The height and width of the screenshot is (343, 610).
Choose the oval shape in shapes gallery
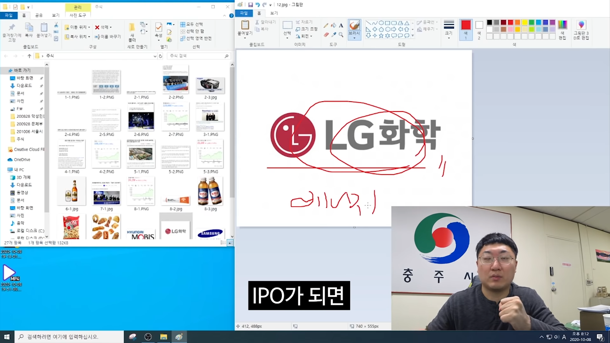click(381, 23)
